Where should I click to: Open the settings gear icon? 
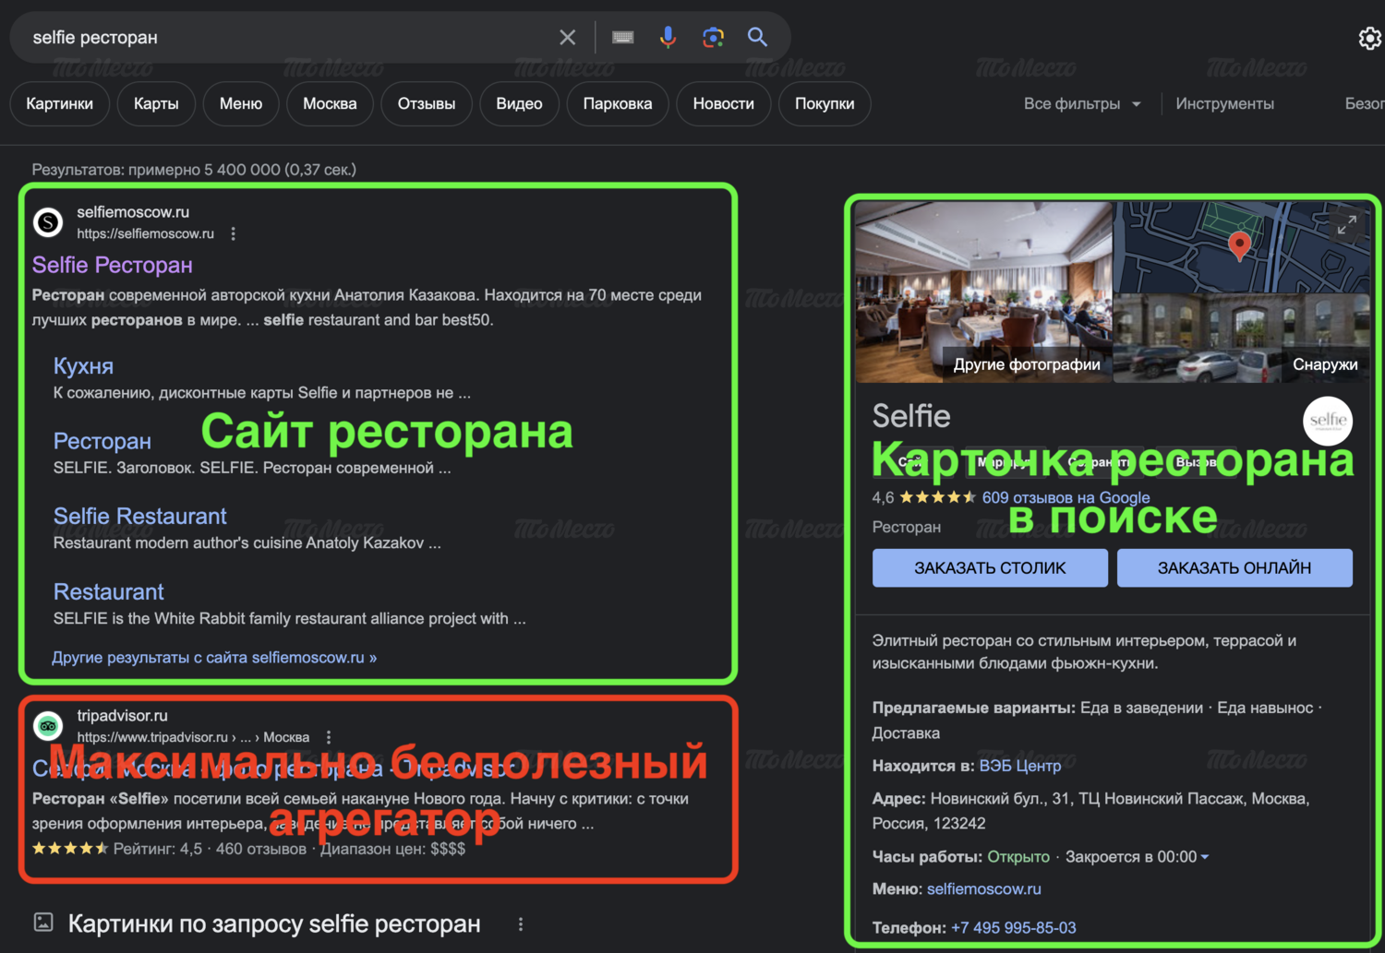(1370, 38)
